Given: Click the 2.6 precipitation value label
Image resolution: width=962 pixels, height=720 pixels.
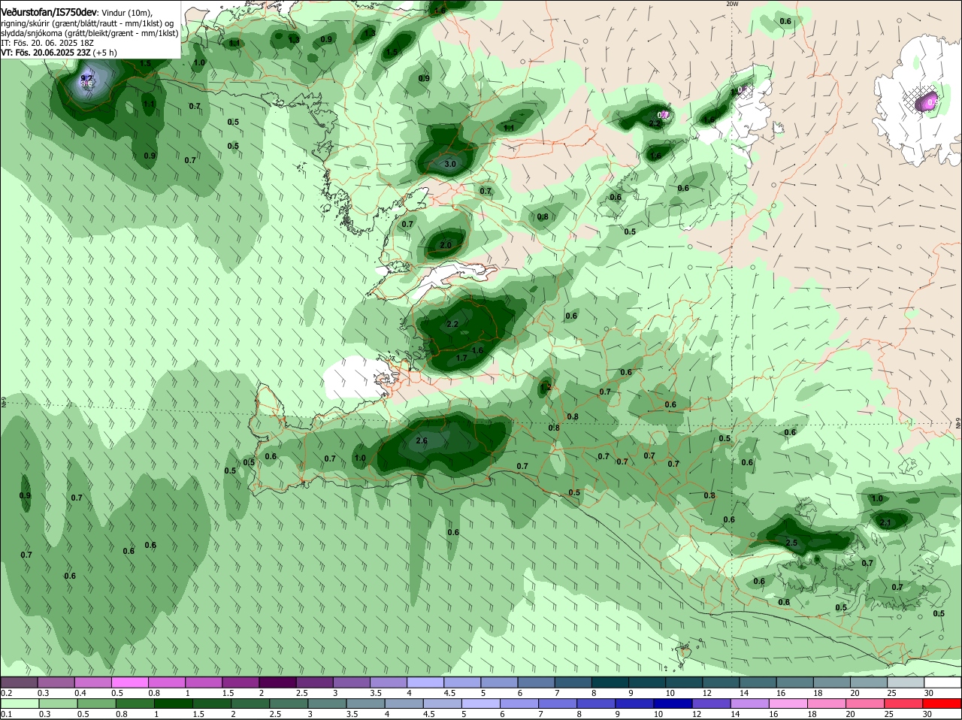Looking at the screenshot, I should 422,441.
